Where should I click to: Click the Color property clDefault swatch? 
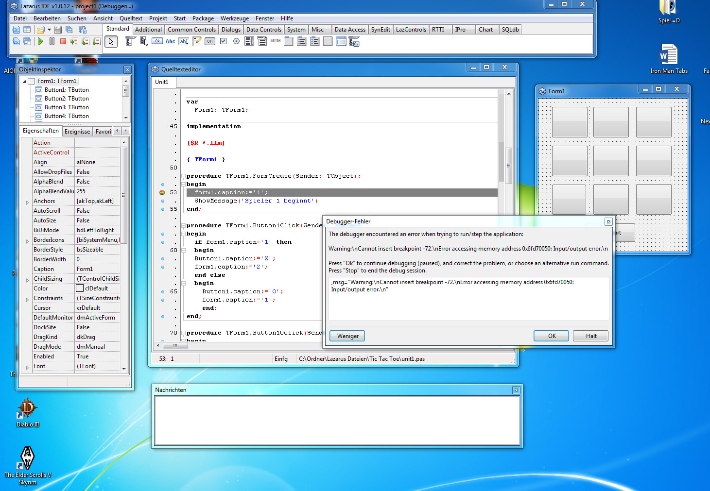coord(80,288)
